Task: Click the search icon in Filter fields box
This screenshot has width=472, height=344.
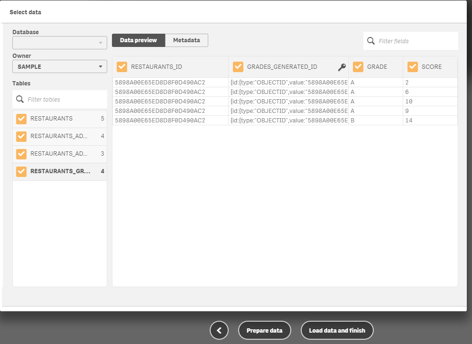Action: [371, 41]
